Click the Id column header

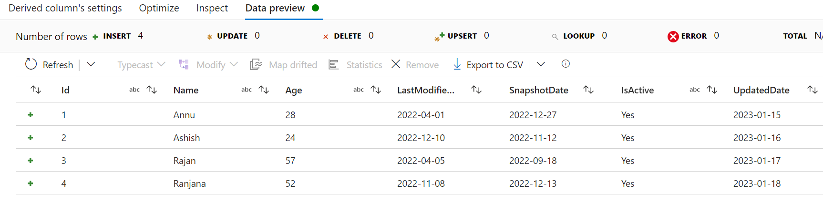tap(65, 90)
